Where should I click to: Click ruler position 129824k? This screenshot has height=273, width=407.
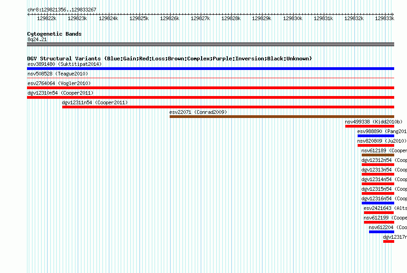point(108,18)
